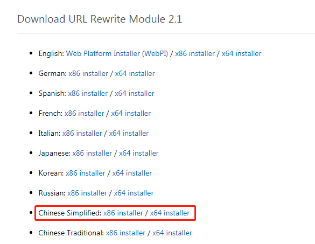Download the Chinese Simplified x64 installer
This screenshot has height=244, width=315.
click(170, 213)
